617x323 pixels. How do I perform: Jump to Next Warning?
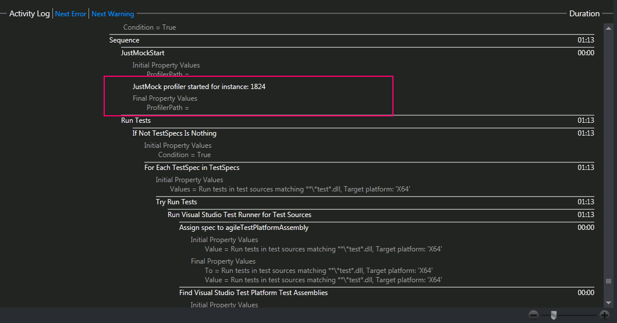[112, 14]
